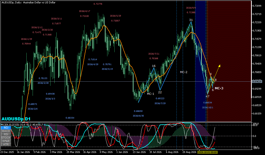Select the price label 0.71877
This screenshot has height=155, width=265.
point(56,24)
